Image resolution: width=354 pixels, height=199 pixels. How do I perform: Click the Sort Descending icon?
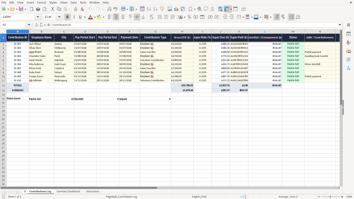point(155,9)
